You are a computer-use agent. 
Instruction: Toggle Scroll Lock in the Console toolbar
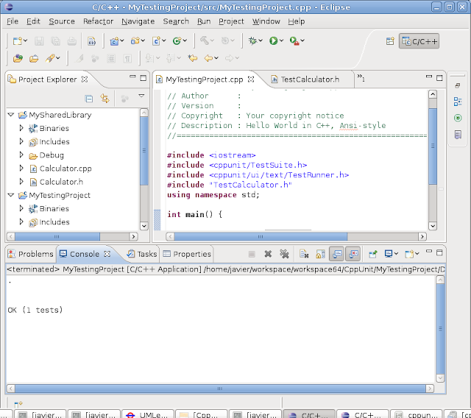point(319,254)
